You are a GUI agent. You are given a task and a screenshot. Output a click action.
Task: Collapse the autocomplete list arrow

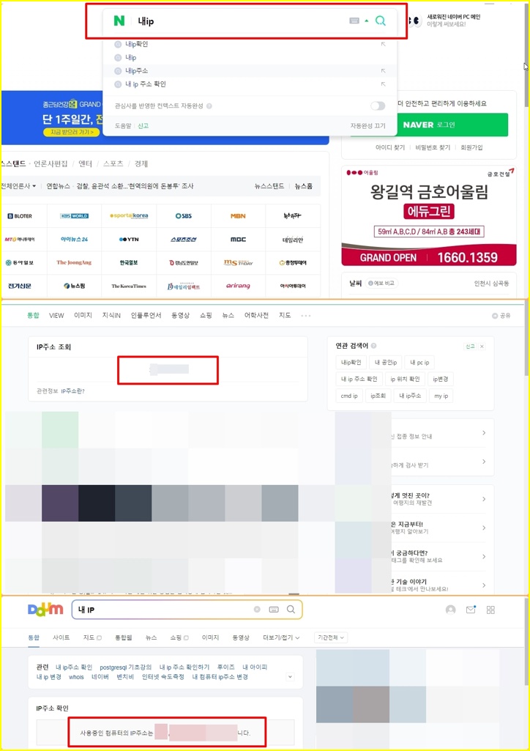(367, 21)
